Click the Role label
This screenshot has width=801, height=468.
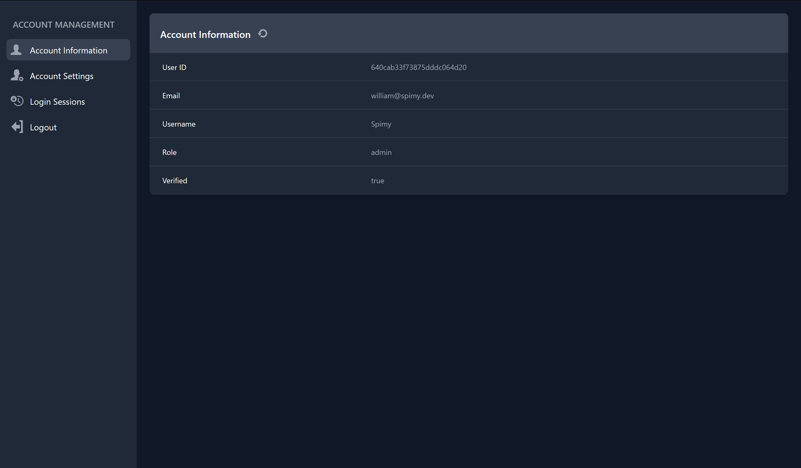click(x=170, y=152)
